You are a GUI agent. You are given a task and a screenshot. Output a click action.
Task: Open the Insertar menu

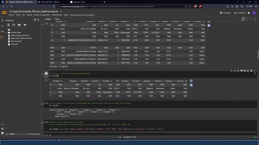[x=29, y=15]
